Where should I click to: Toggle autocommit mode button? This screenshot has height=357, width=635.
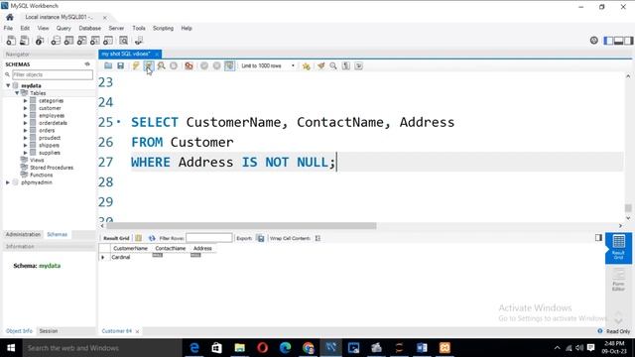pyautogui.click(x=229, y=65)
